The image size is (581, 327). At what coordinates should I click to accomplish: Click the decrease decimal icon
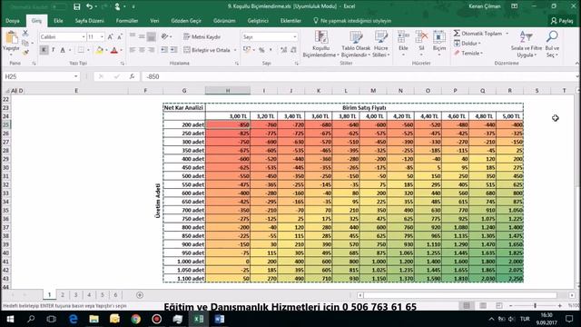293,50
